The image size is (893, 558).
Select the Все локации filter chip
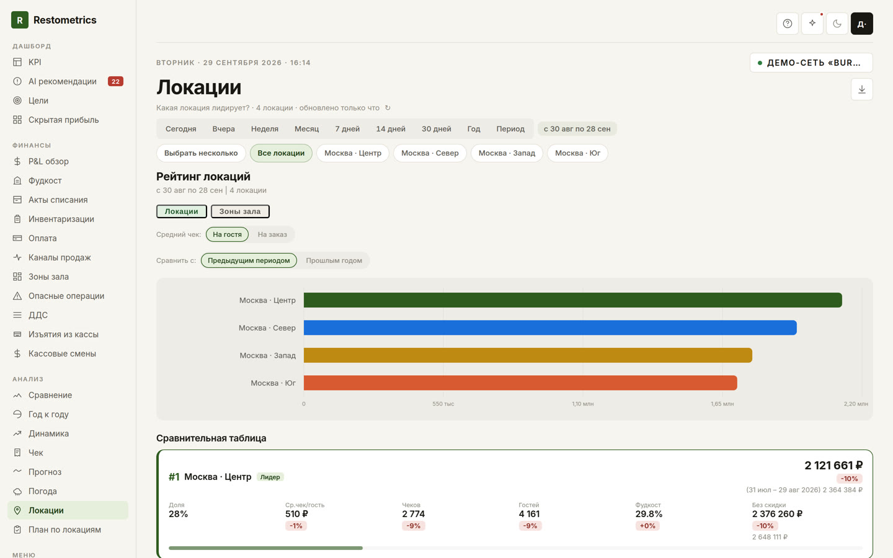point(281,153)
